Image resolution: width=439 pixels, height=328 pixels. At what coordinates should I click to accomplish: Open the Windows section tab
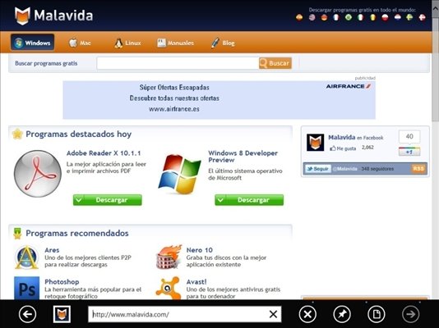pyautogui.click(x=33, y=43)
